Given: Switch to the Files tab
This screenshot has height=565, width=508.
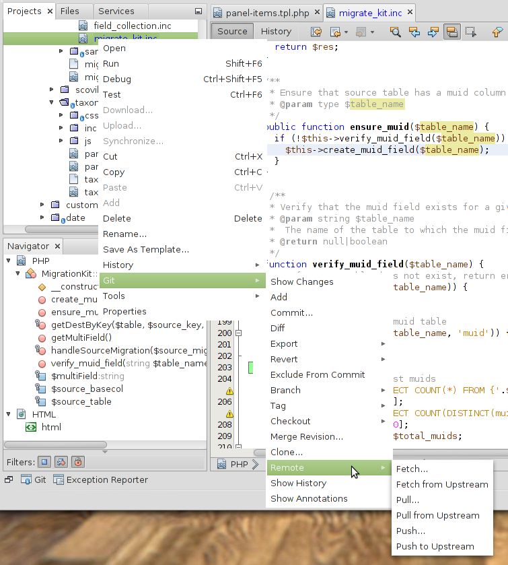Looking at the screenshot, I should [70, 11].
